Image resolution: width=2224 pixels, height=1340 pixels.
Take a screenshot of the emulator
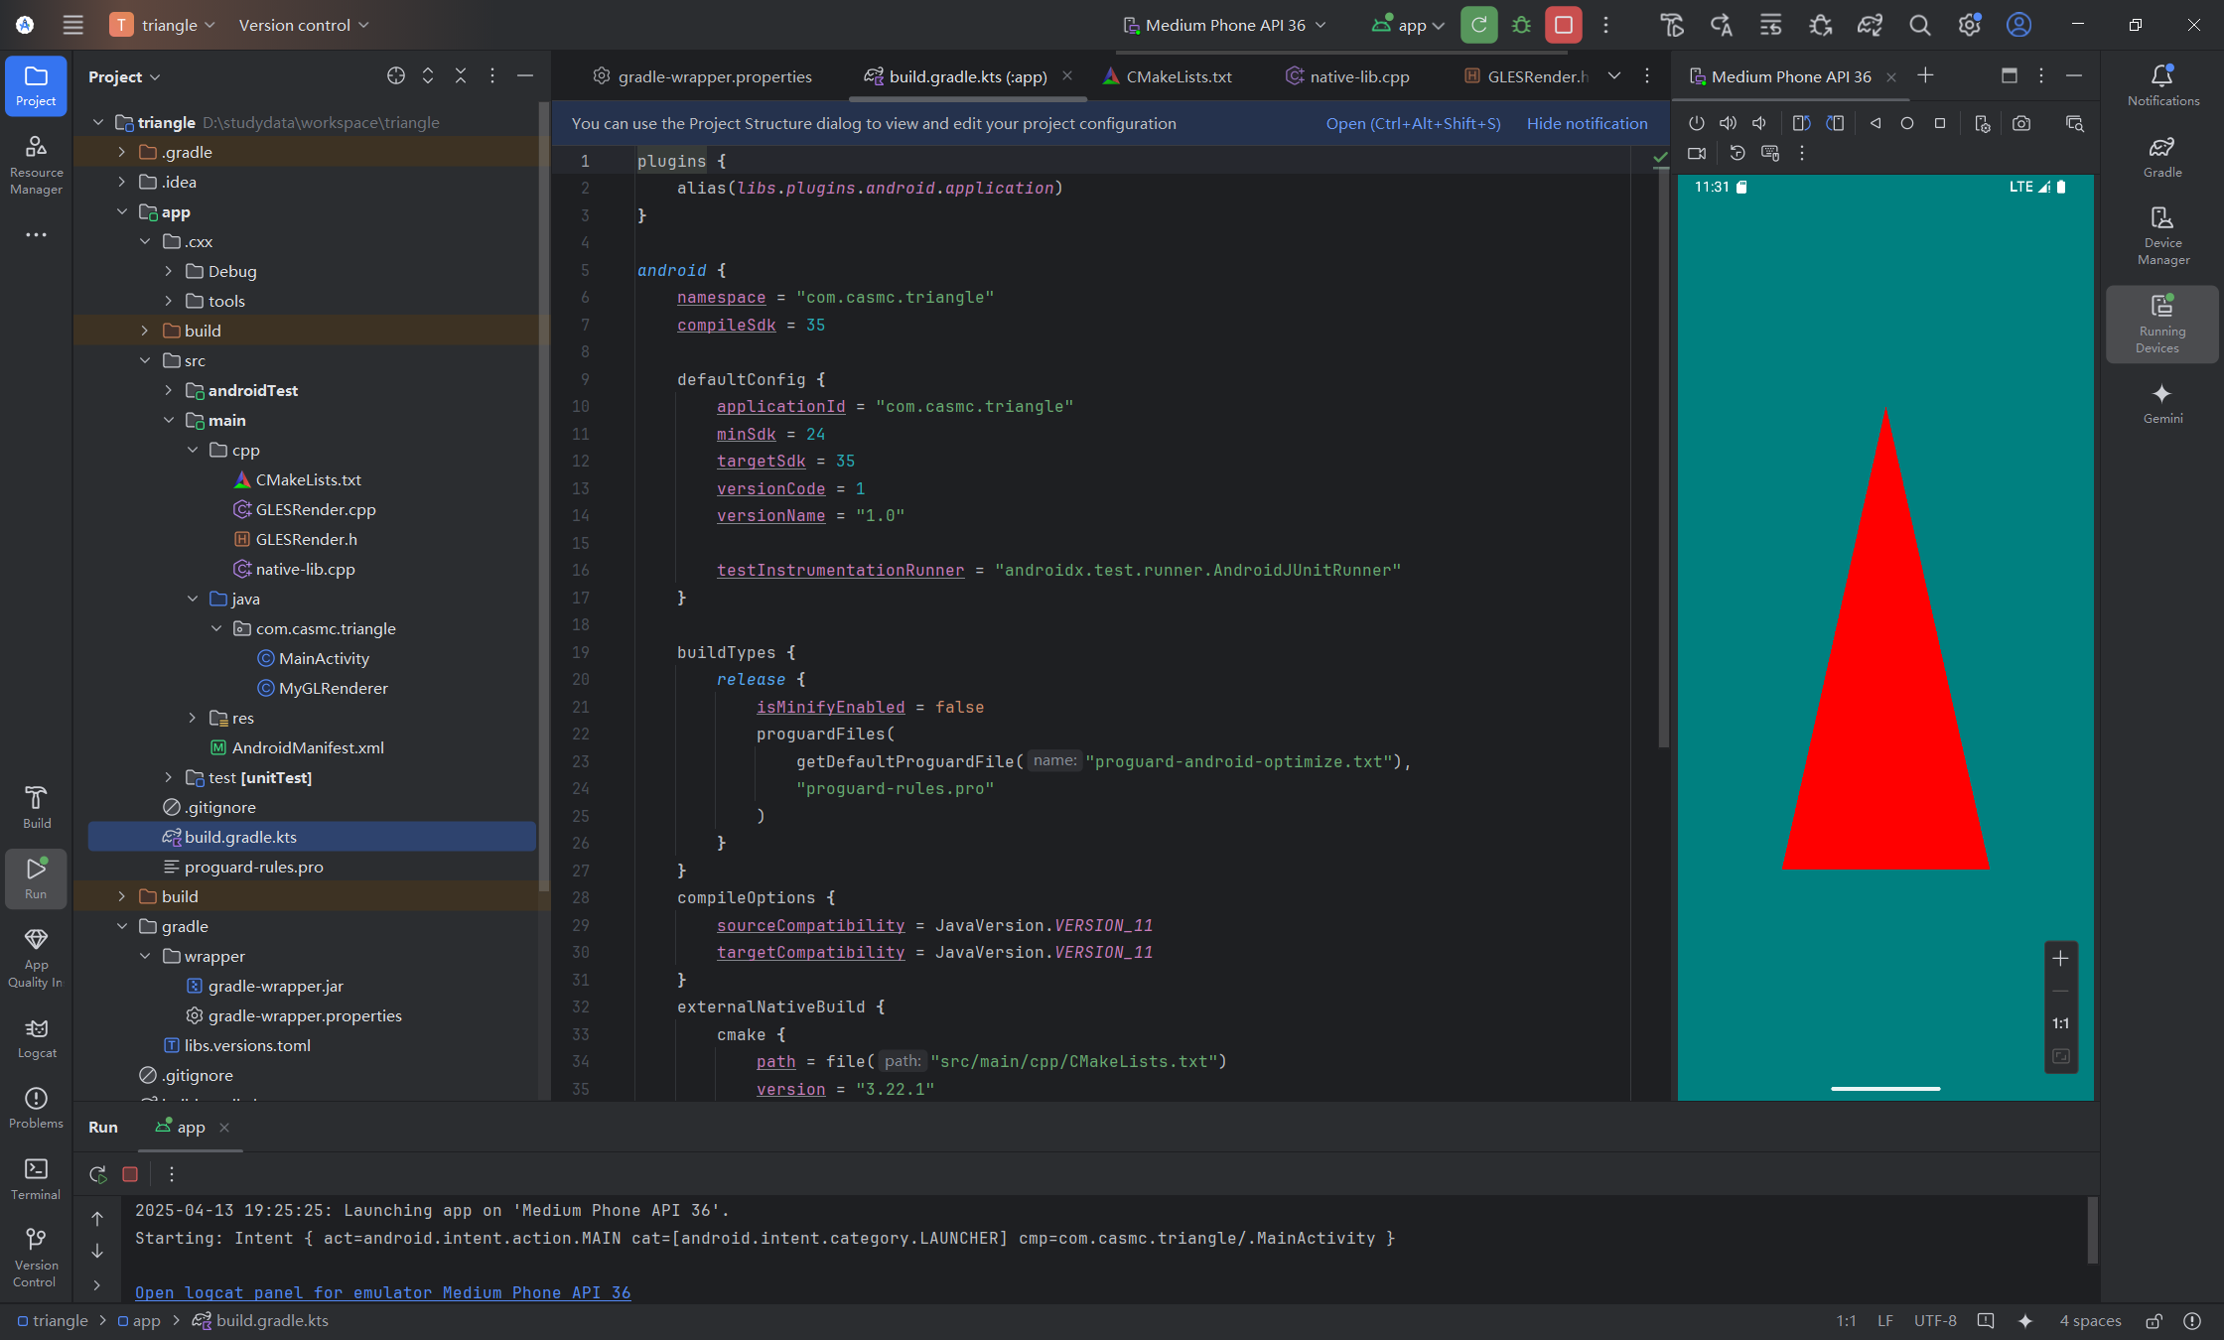click(x=2021, y=122)
